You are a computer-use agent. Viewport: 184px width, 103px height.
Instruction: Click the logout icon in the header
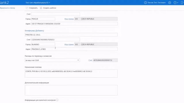(x=182, y=3)
